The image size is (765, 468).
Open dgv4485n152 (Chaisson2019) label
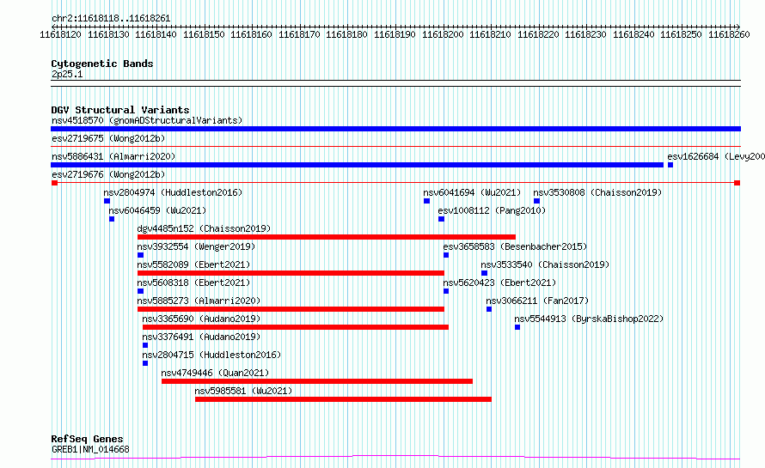204,228
